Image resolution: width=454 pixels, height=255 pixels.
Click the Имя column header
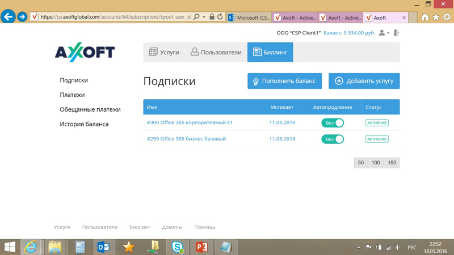coord(152,107)
